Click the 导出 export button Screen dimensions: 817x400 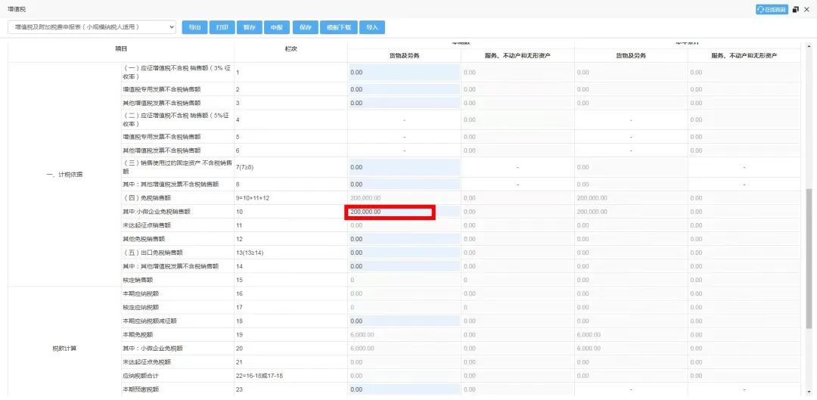(x=195, y=28)
